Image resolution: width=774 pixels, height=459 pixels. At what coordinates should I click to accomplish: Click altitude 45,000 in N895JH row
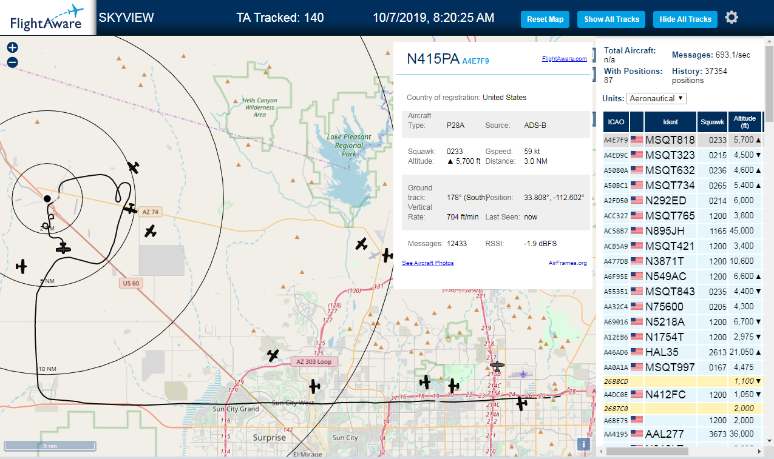pyautogui.click(x=741, y=231)
